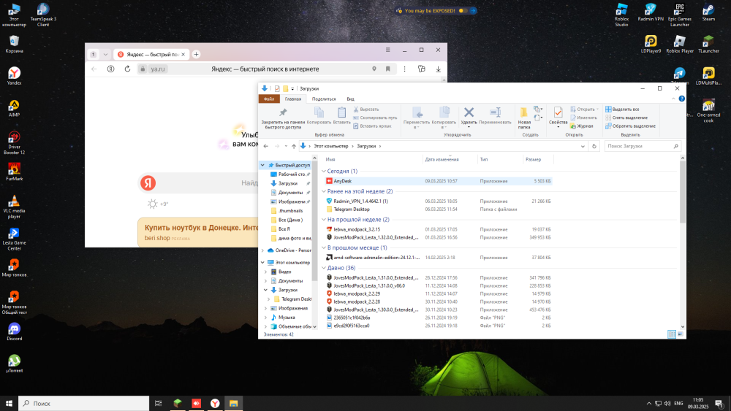
Task: Sort by the 'Дата изменения' column header
Action: pyautogui.click(x=442, y=160)
